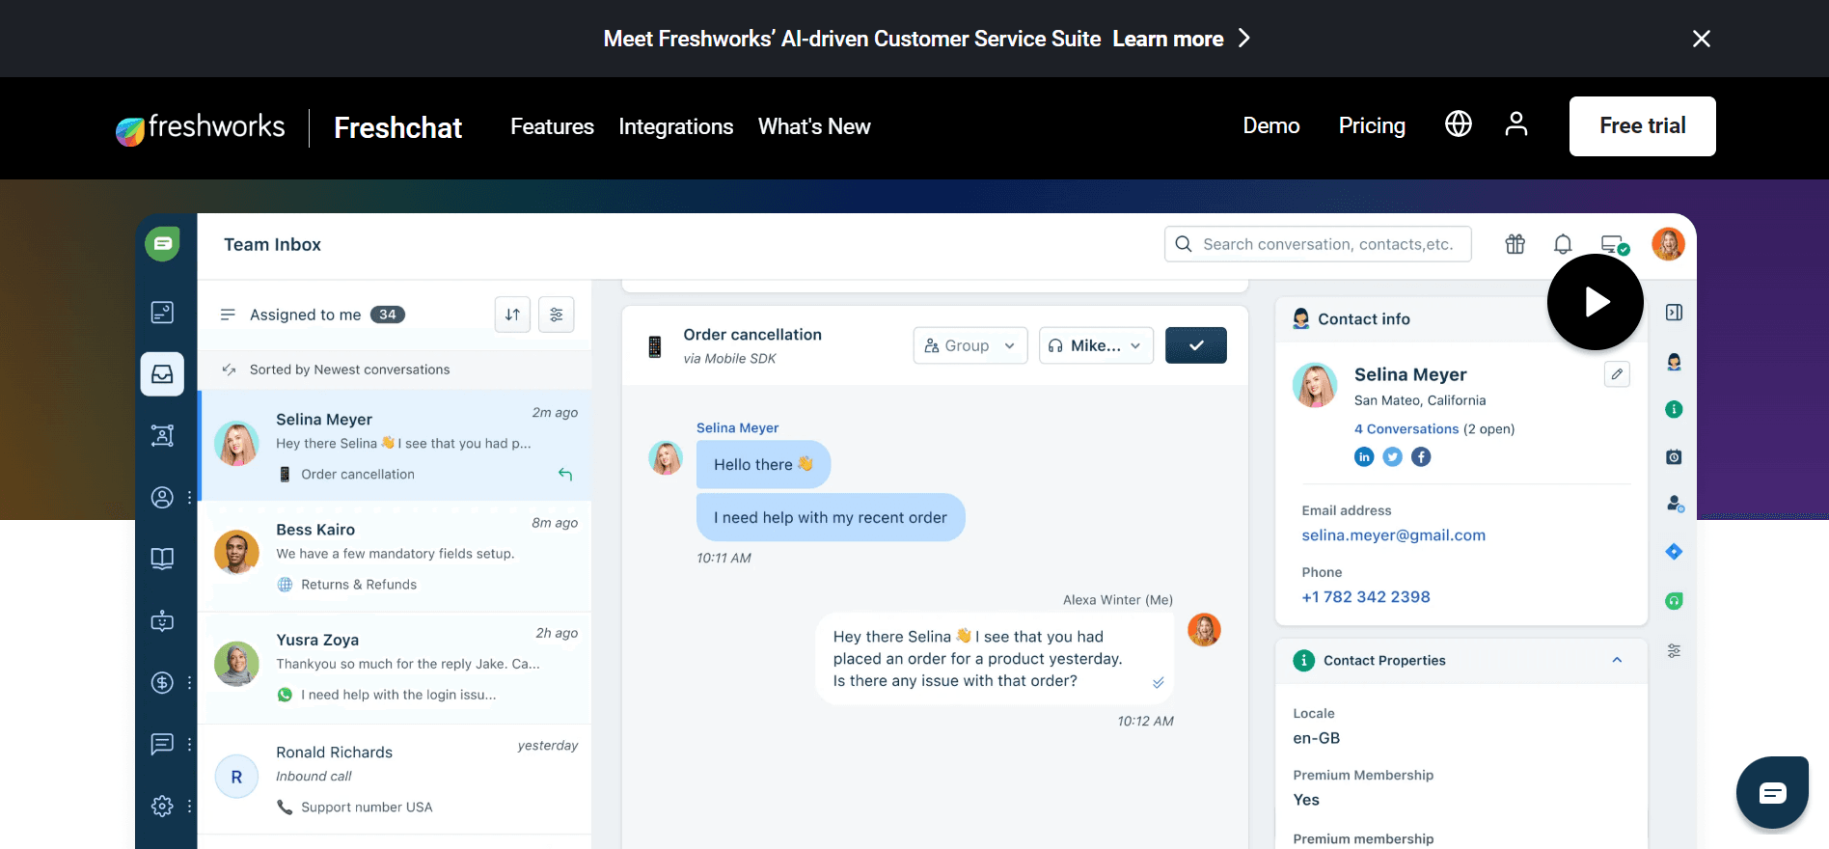Click the reply arrow on Selina's conversation
Image resolution: width=1829 pixels, height=849 pixels.
tap(565, 474)
